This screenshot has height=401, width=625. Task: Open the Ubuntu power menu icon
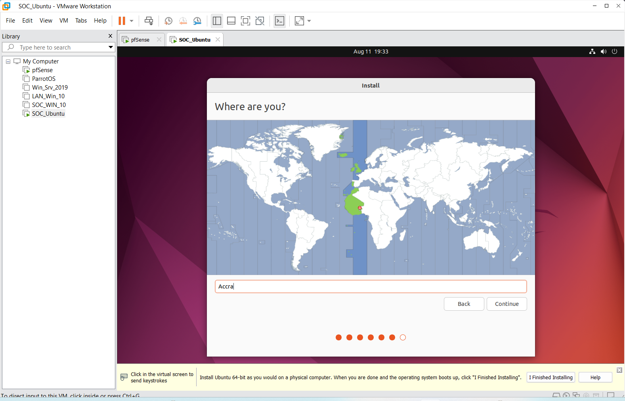pos(614,52)
